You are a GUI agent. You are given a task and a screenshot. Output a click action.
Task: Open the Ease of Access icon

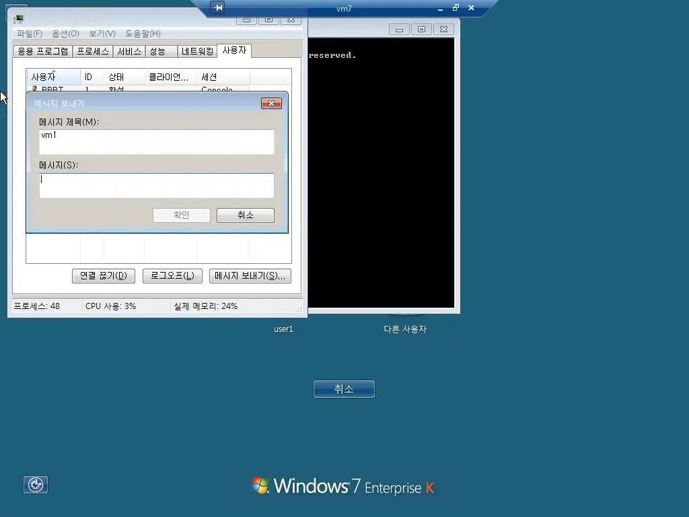[x=36, y=485]
